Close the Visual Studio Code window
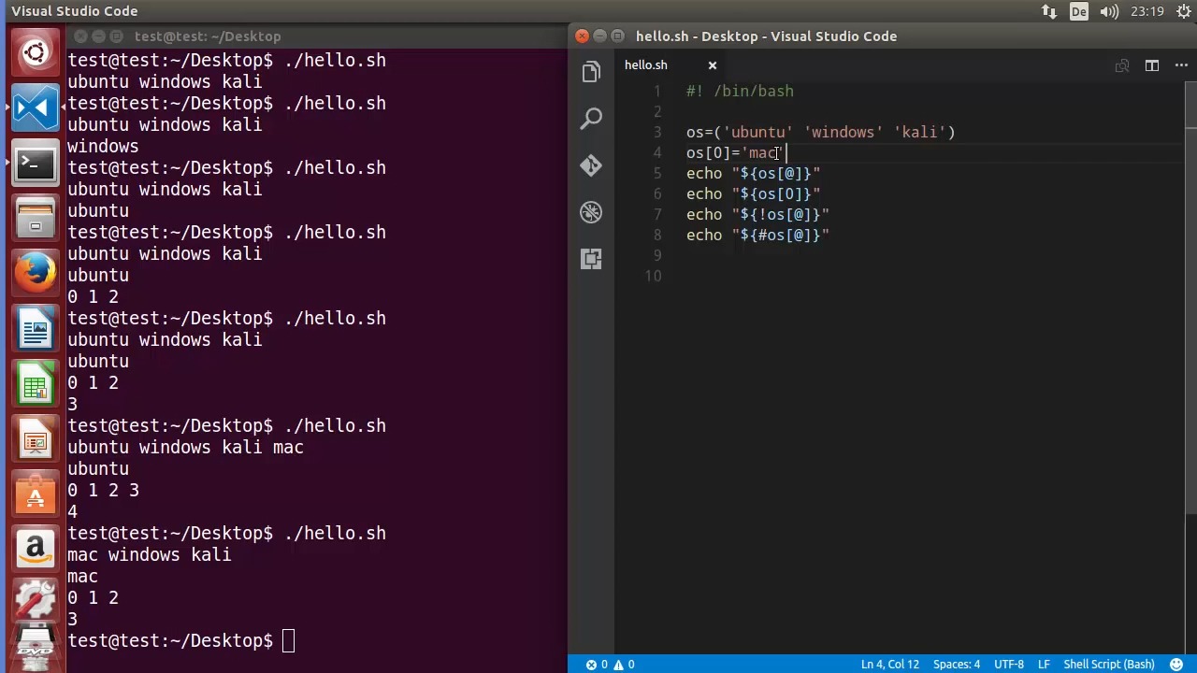The width and height of the screenshot is (1197, 673). [582, 36]
